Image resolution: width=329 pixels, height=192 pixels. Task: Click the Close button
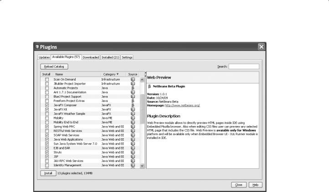point(239,185)
